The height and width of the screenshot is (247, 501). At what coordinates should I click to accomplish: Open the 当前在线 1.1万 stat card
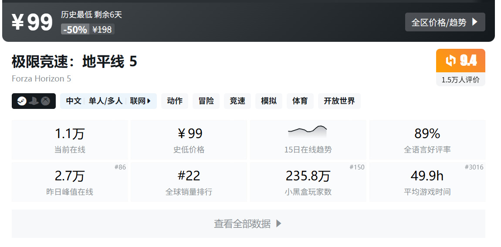[70, 140]
